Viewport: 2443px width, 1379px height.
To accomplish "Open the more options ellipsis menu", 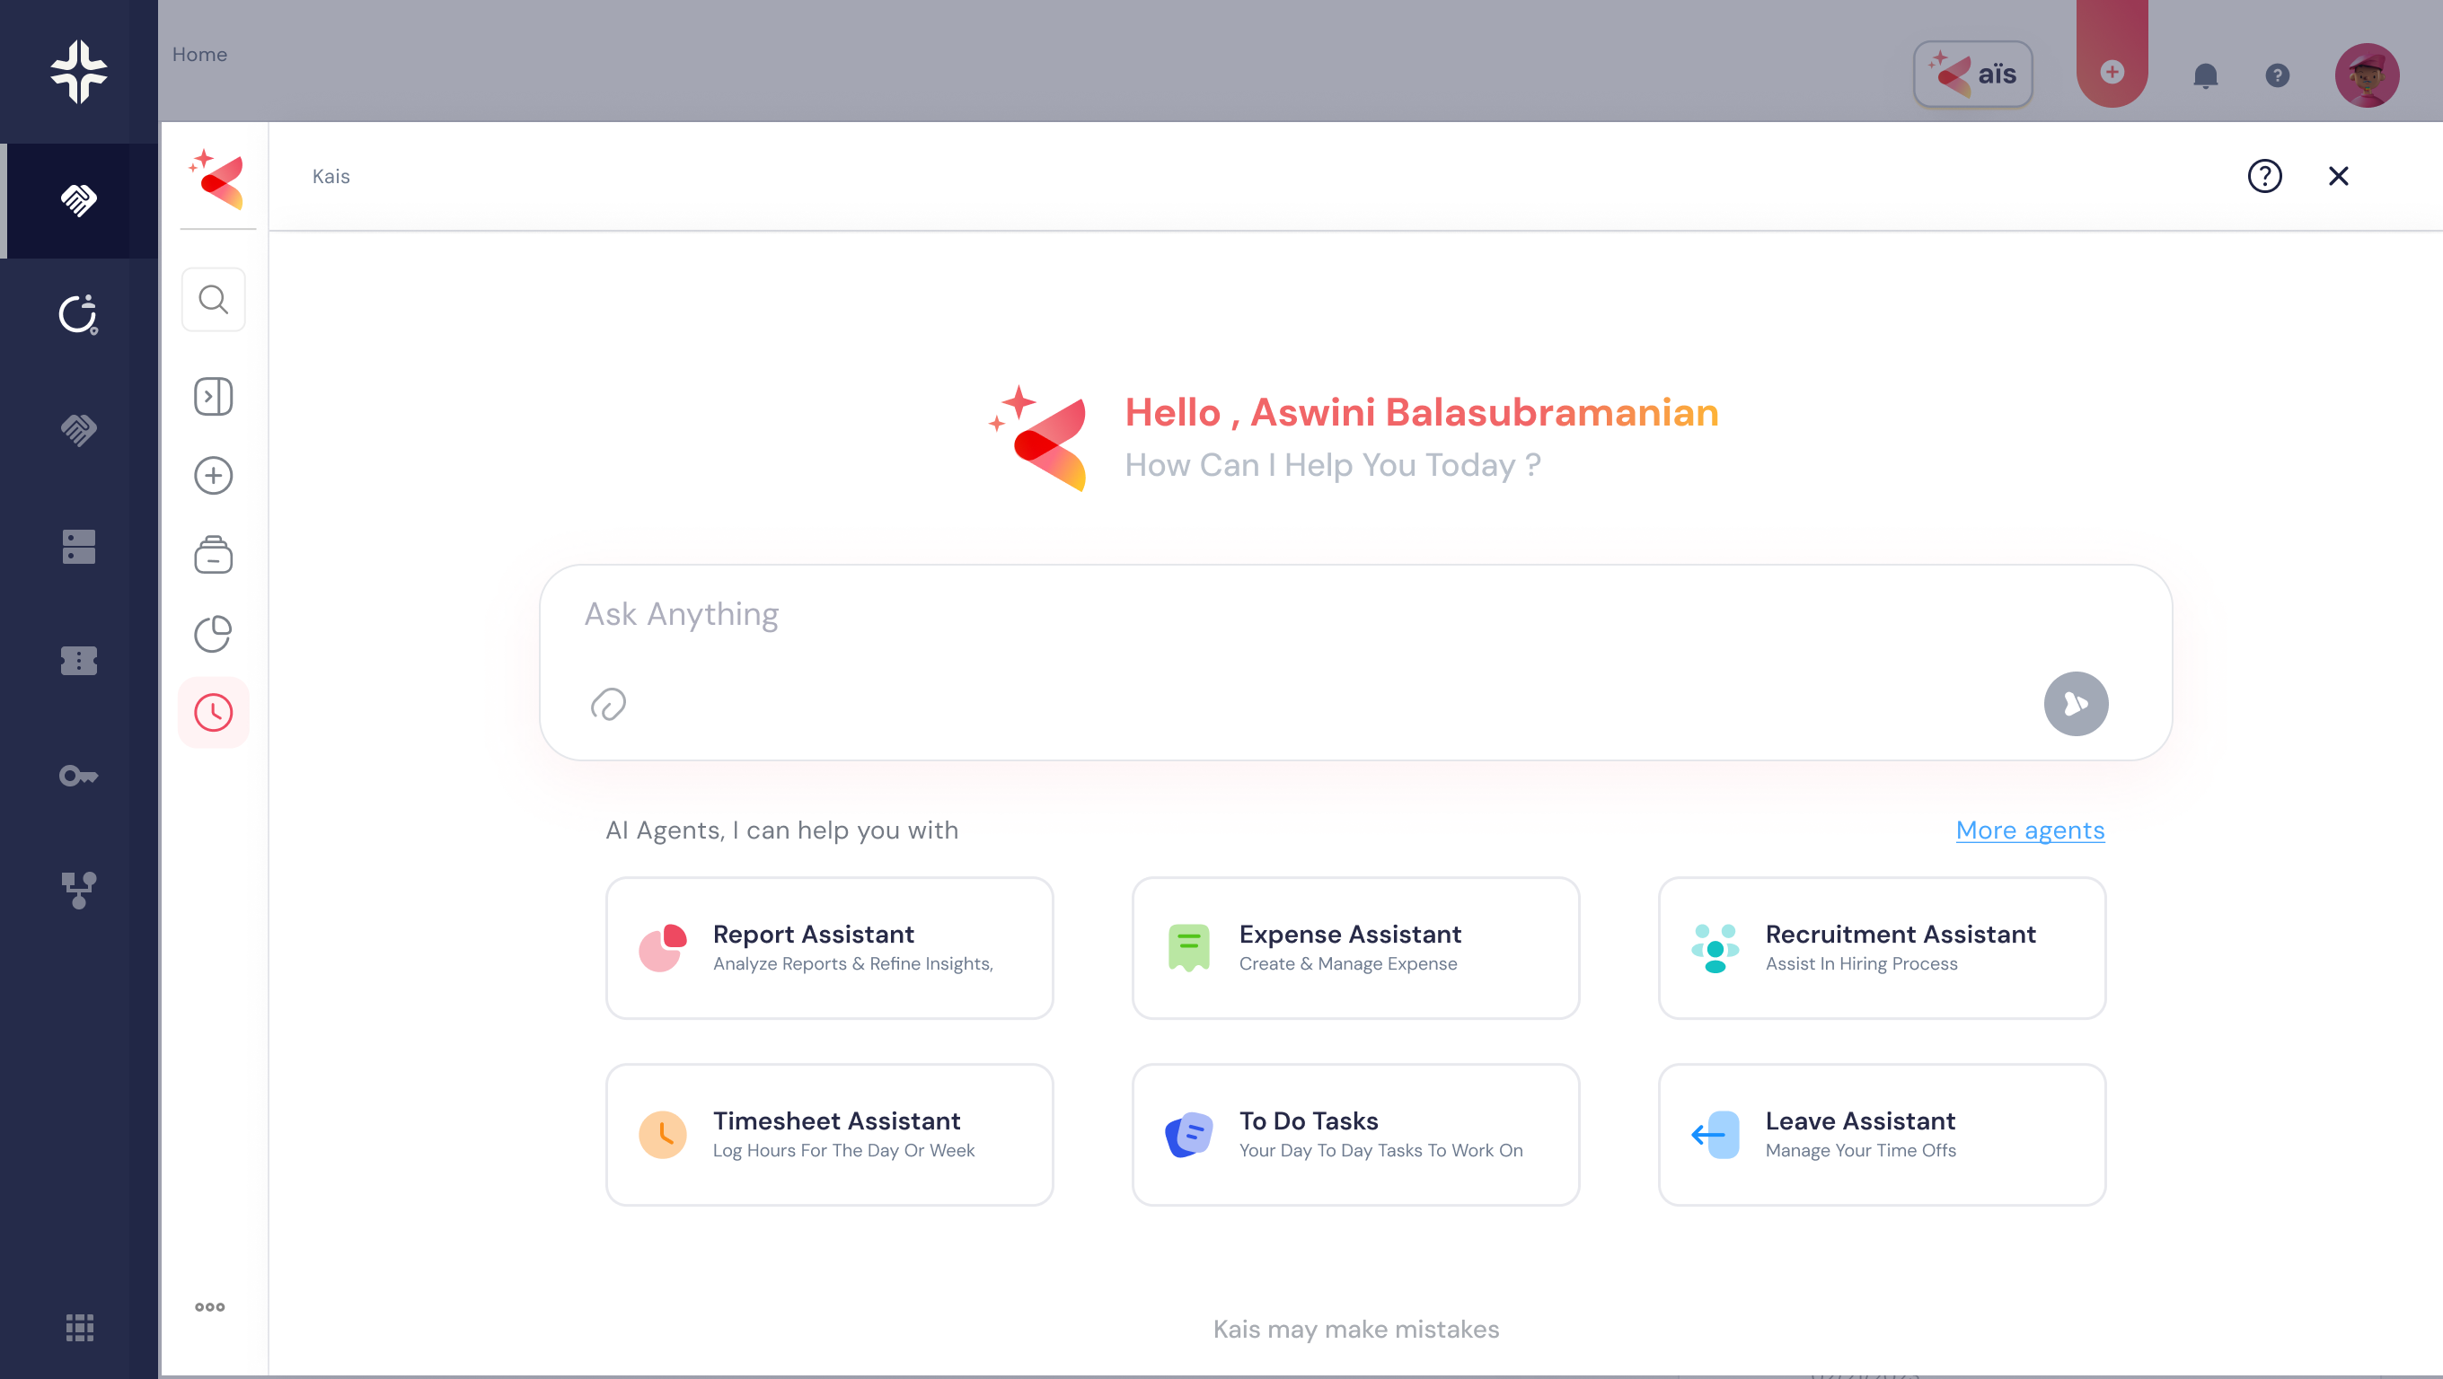I will pos(209,1307).
